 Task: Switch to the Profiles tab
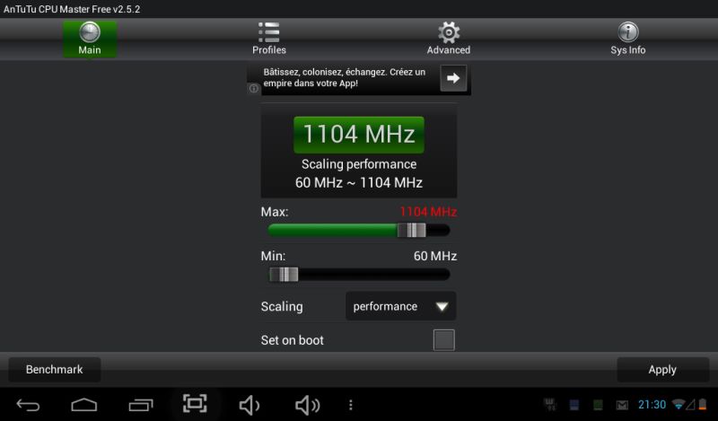[269, 39]
